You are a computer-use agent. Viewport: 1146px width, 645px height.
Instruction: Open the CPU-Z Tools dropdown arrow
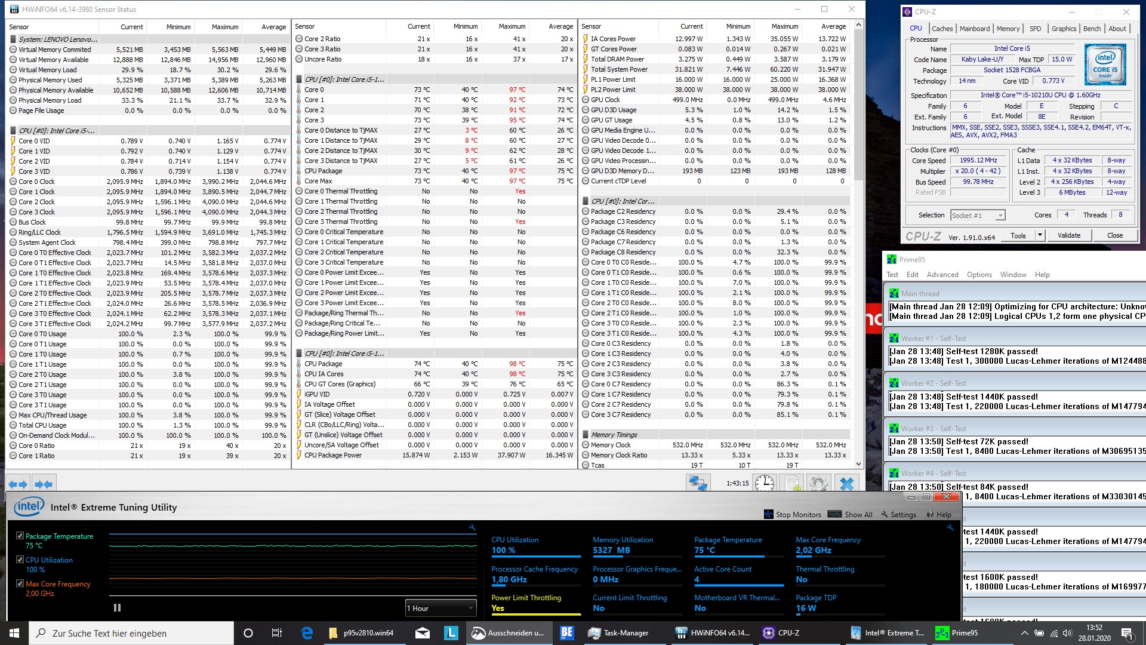(x=1040, y=235)
